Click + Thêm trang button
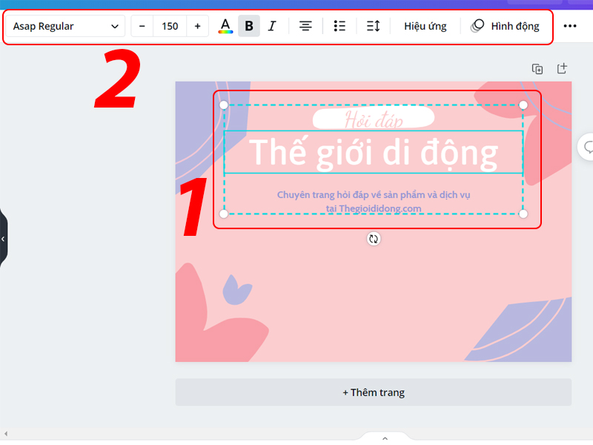 coord(374,392)
